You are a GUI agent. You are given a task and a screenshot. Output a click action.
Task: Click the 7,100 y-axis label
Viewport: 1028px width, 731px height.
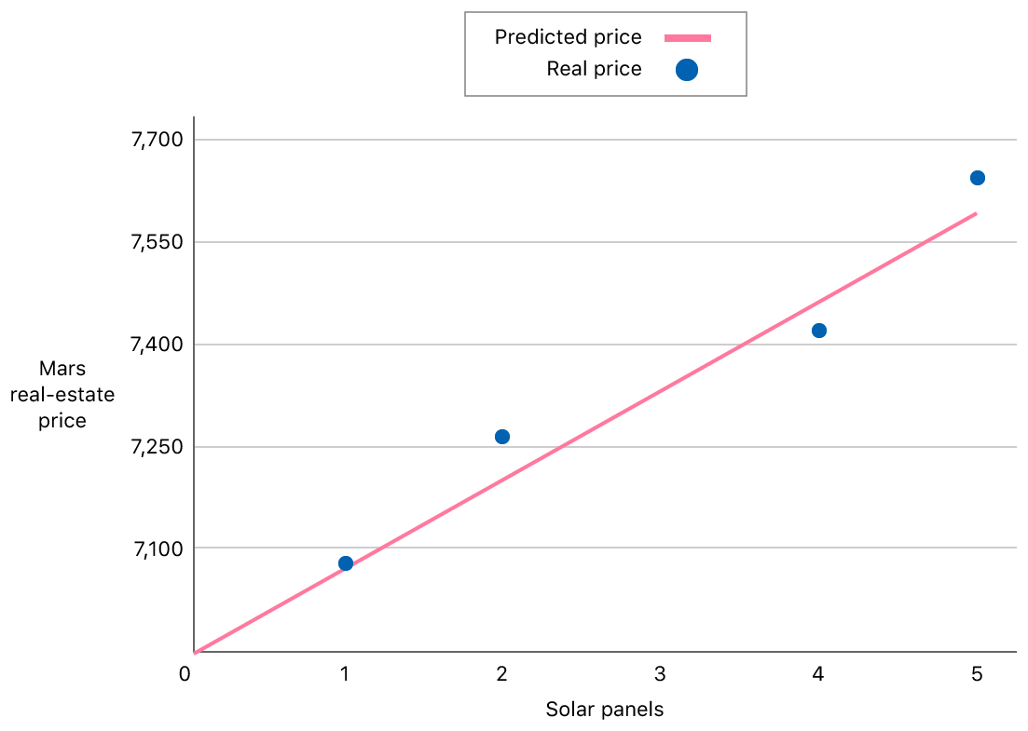coord(158,549)
